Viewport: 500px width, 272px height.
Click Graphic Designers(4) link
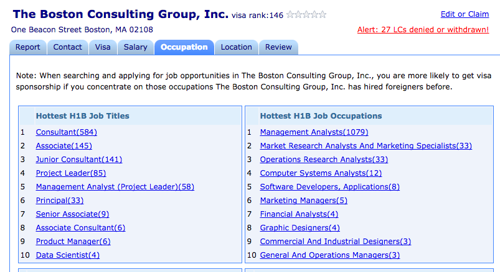300,228
